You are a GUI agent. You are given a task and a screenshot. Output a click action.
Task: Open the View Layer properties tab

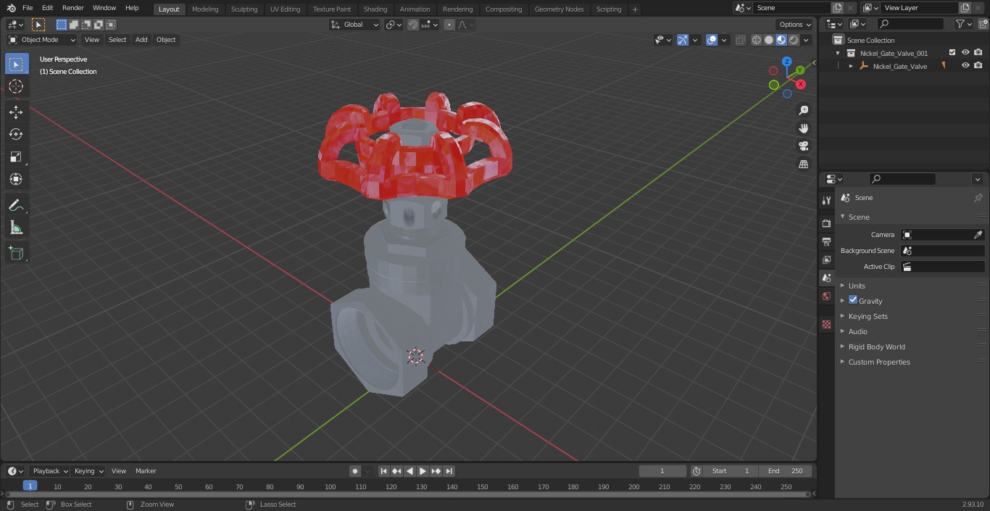826,259
